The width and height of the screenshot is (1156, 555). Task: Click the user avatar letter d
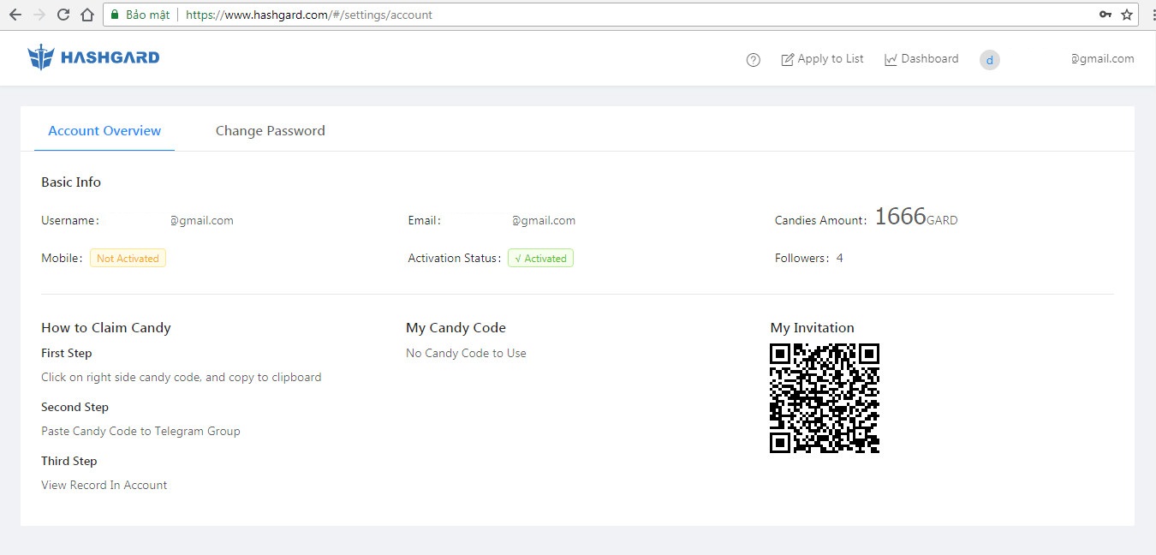tap(990, 60)
